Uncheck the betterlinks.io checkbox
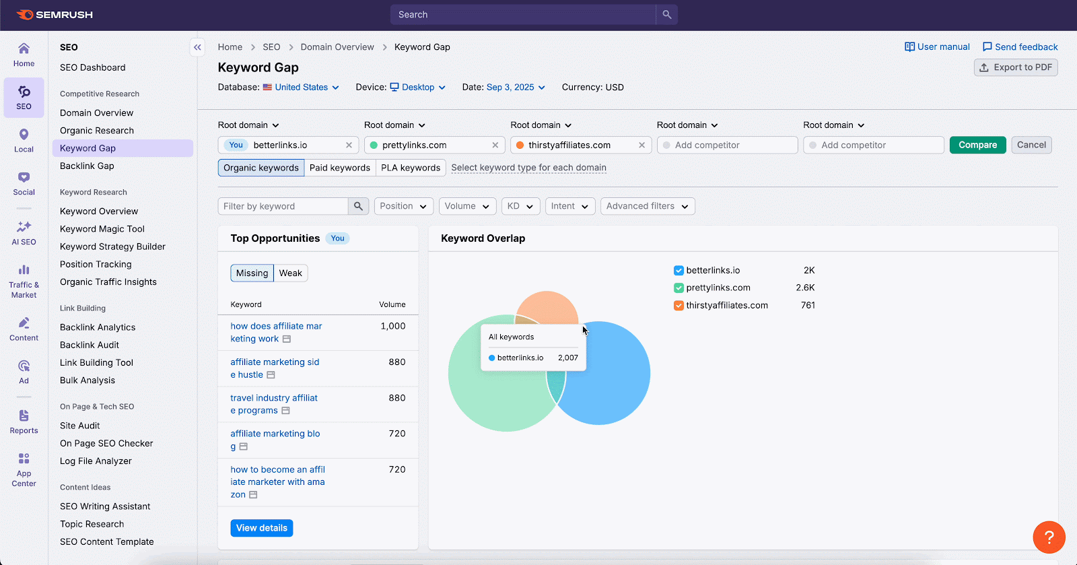The width and height of the screenshot is (1077, 565). coord(679,271)
